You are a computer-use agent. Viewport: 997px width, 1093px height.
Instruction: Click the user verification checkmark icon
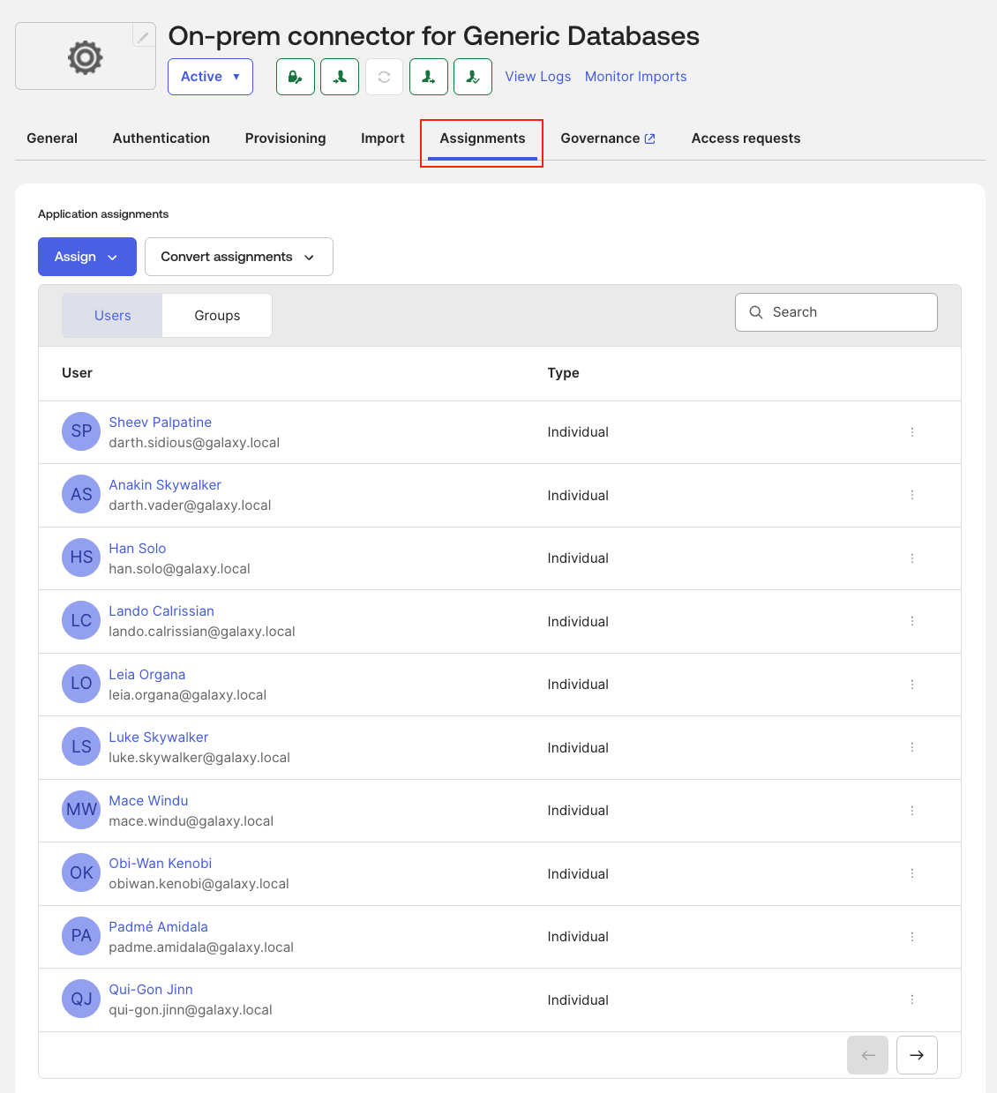472,77
